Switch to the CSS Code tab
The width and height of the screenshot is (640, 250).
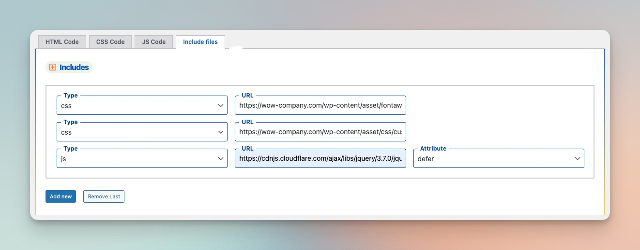[x=110, y=42]
